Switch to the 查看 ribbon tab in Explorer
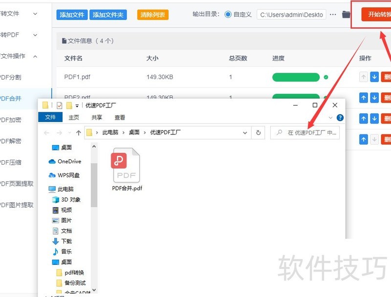The width and height of the screenshot is (391, 297). [120, 117]
